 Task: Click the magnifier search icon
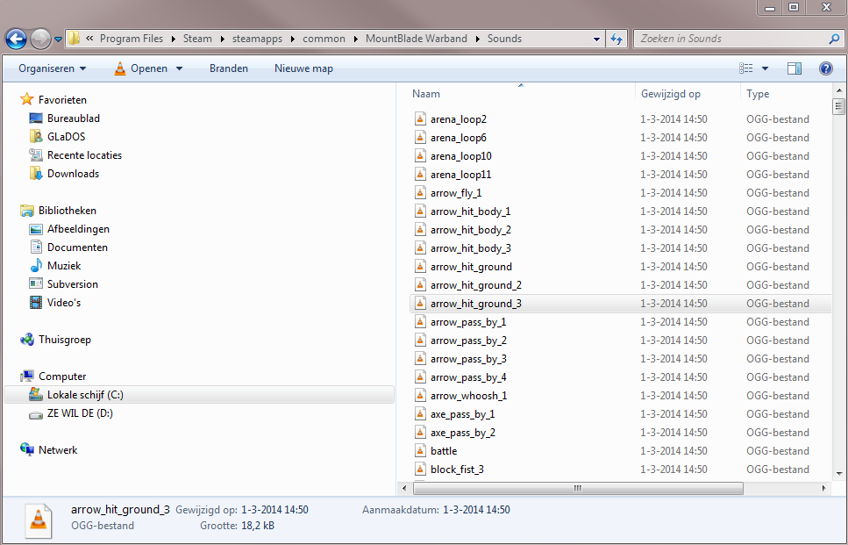[x=835, y=39]
